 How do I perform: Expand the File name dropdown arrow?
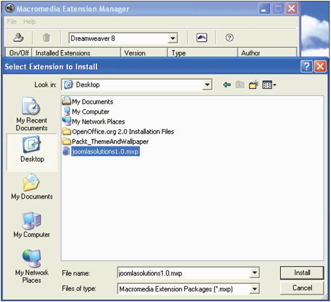click(x=254, y=273)
